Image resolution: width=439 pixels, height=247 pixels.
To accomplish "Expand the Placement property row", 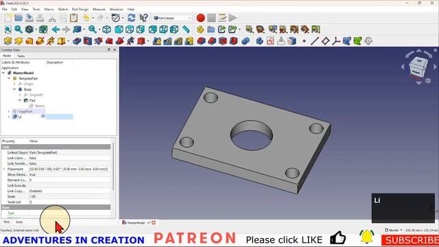I will [x=4, y=169].
